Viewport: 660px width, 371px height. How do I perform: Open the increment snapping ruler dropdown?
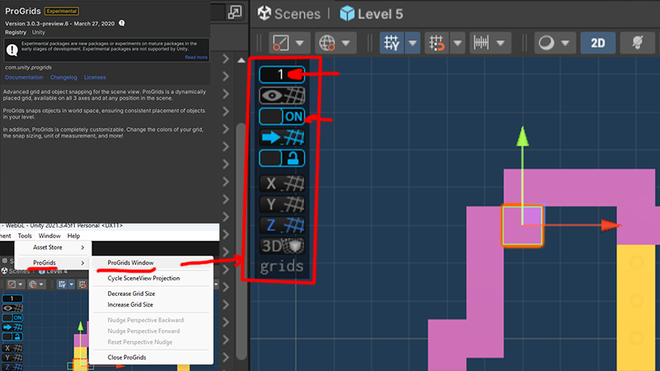(x=490, y=43)
